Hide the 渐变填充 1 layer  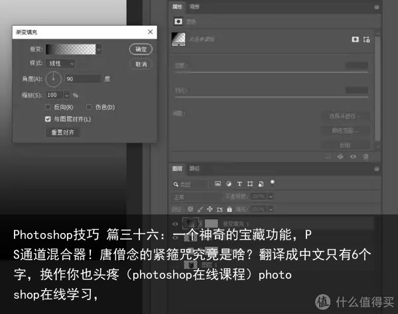[x=175, y=224]
